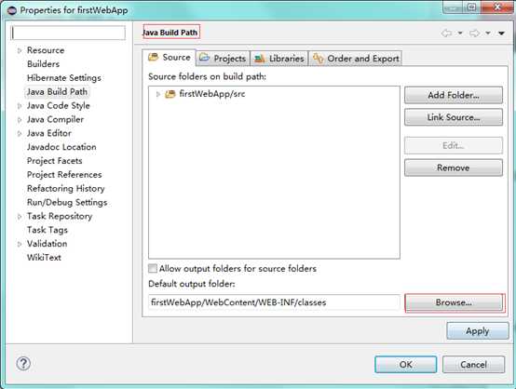The width and height of the screenshot is (516, 389).
Task: Select the firstWebApp/src list entry text
Action: (212, 94)
